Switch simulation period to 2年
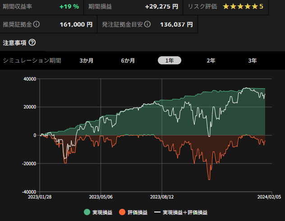Viewport: 285px width, 221px height. pyautogui.click(x=211, y=60)
